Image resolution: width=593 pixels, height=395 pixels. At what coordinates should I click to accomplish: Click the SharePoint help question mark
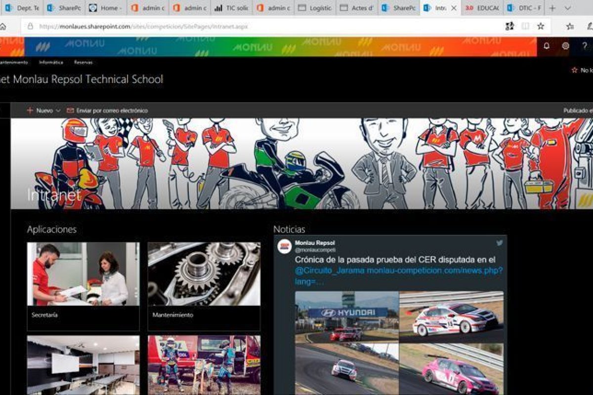coord(585,46)
